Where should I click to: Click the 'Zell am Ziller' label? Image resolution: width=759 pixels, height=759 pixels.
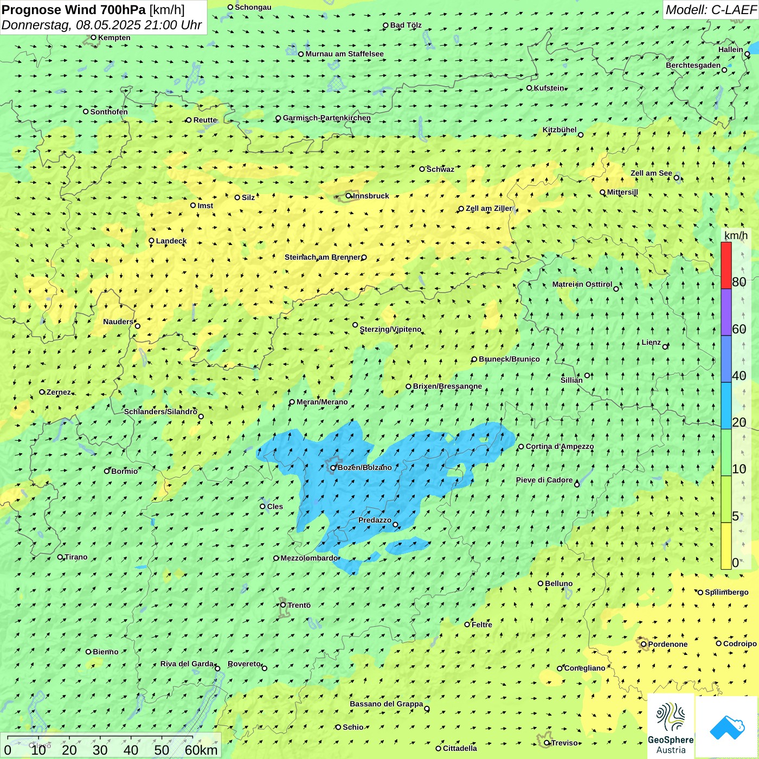(x=488, y=208)
